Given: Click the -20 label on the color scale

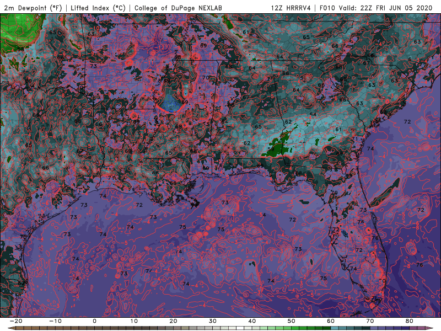Looking at the screenshot, I should (16, 321).
